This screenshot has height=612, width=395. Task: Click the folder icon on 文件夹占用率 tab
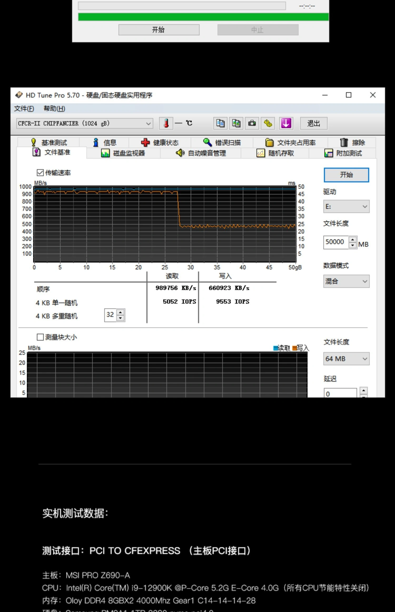(x=269, y=142)
